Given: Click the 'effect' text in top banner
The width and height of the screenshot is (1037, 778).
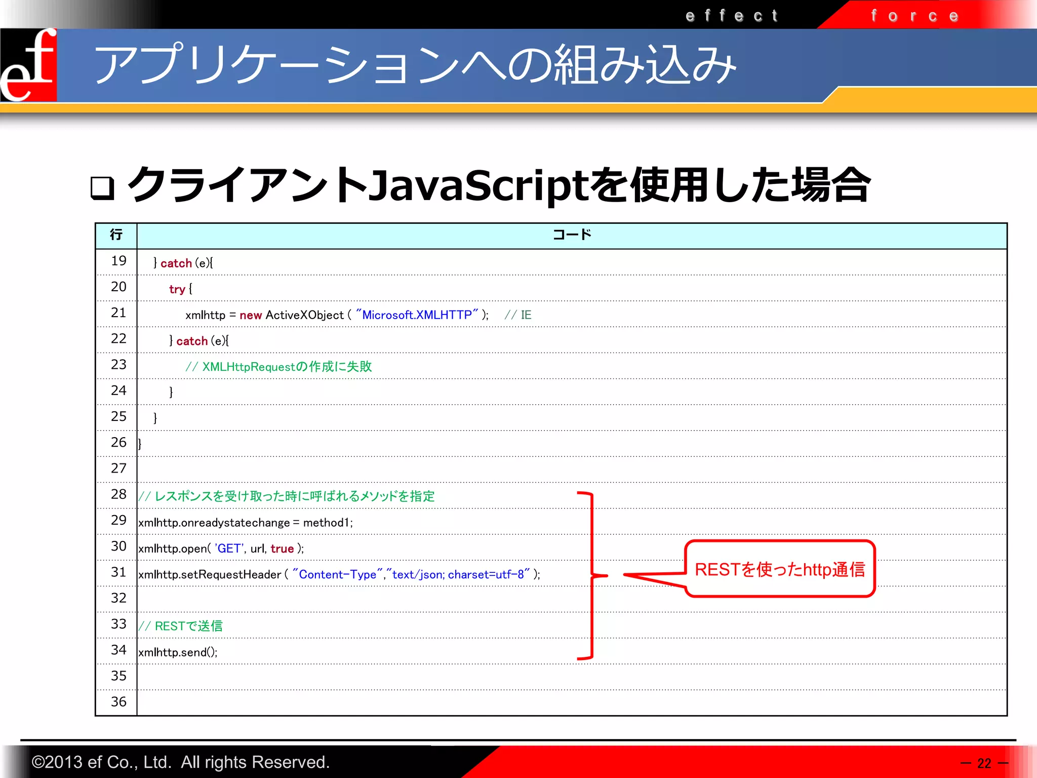Looking at the screenshot, I should click(x=732, y=16).
